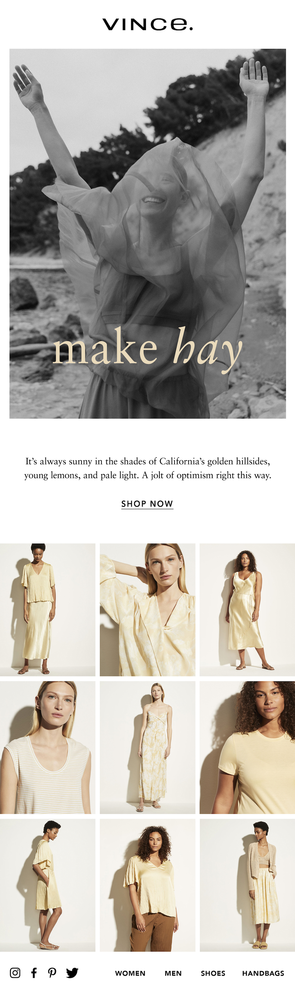This screenshot has height=994, width=295.
Task: Open the SHOES footer link
Action: point(213,973)
